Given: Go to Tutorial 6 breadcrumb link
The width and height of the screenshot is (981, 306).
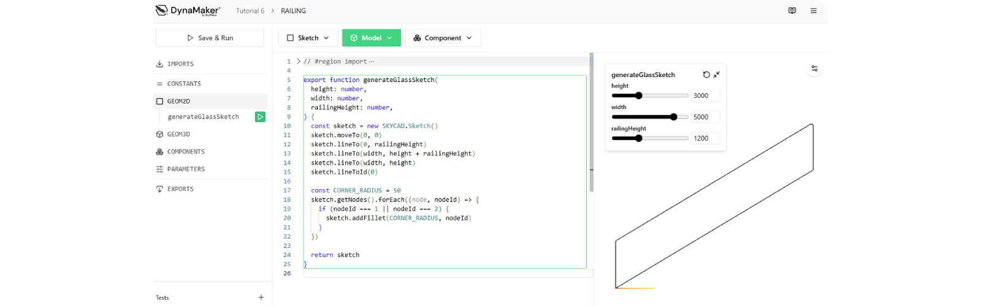Looking at the screenshot, I should coord(250,11).
